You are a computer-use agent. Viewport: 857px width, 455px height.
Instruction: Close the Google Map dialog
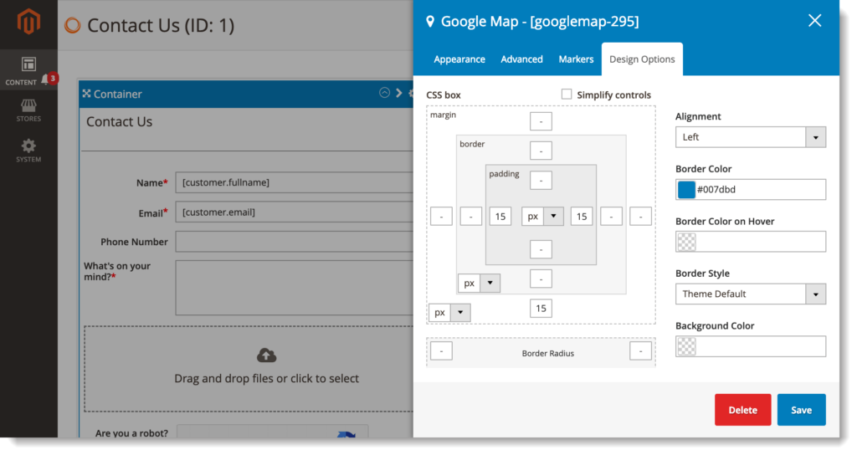point(814,21)
